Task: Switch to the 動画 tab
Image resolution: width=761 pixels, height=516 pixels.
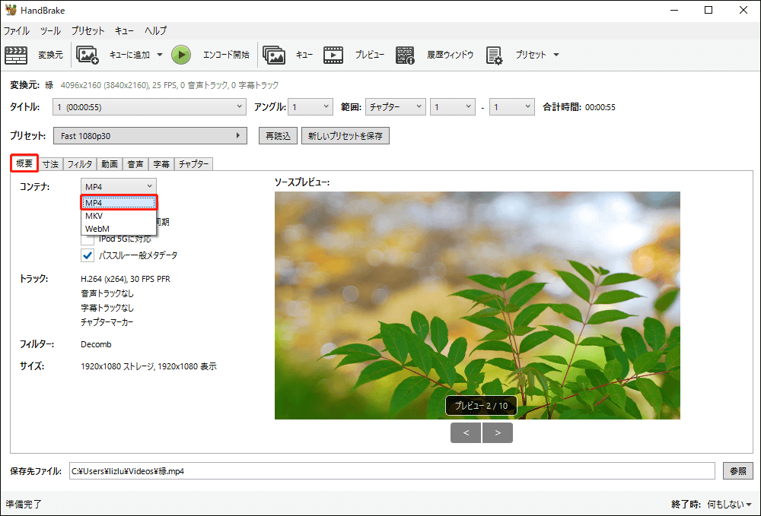Action: (108, 163)
